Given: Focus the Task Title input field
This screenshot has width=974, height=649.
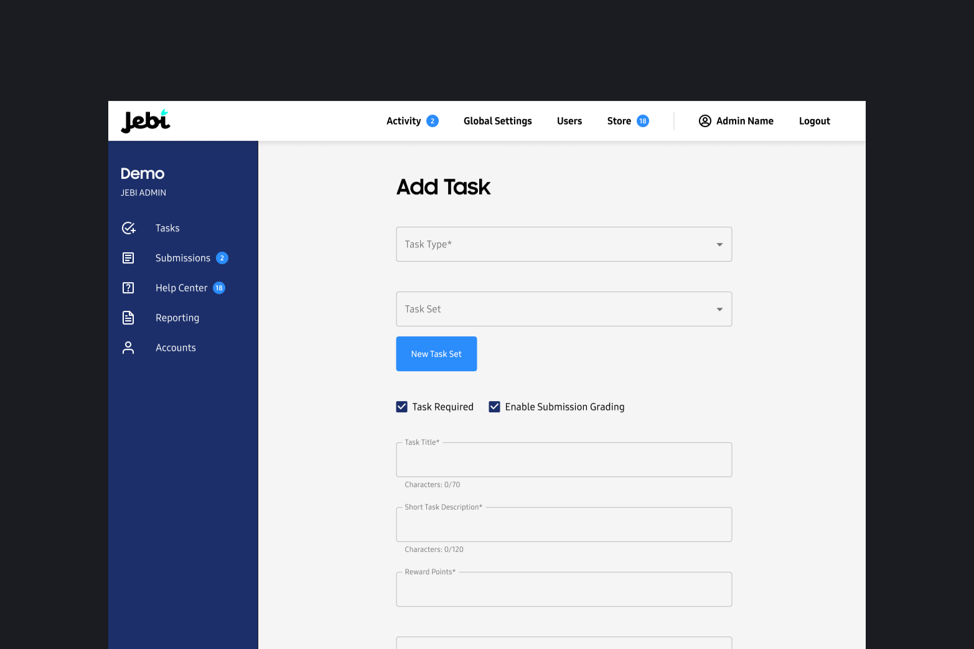Looking at the screenshot, I should [x=564, y=460].
